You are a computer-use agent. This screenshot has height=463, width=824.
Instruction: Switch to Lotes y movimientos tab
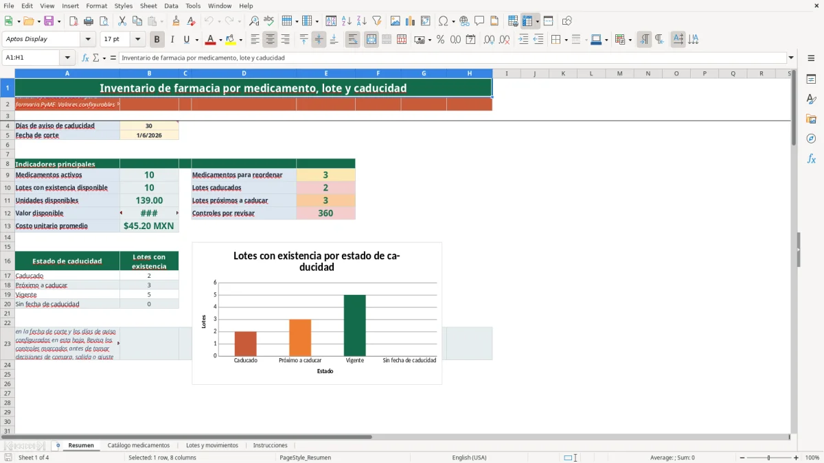[212, 445]
